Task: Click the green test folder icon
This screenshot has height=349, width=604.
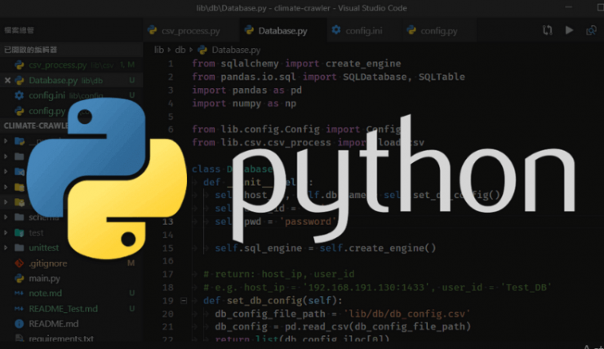Action: [20, 232]
